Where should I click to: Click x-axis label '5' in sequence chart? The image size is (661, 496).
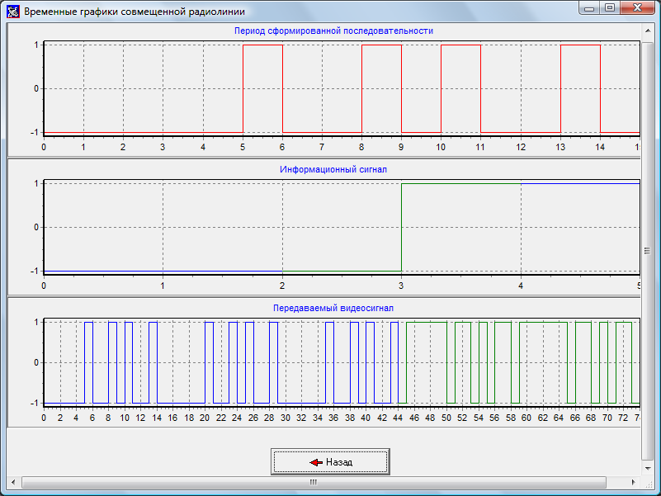[x=243, y=147]
